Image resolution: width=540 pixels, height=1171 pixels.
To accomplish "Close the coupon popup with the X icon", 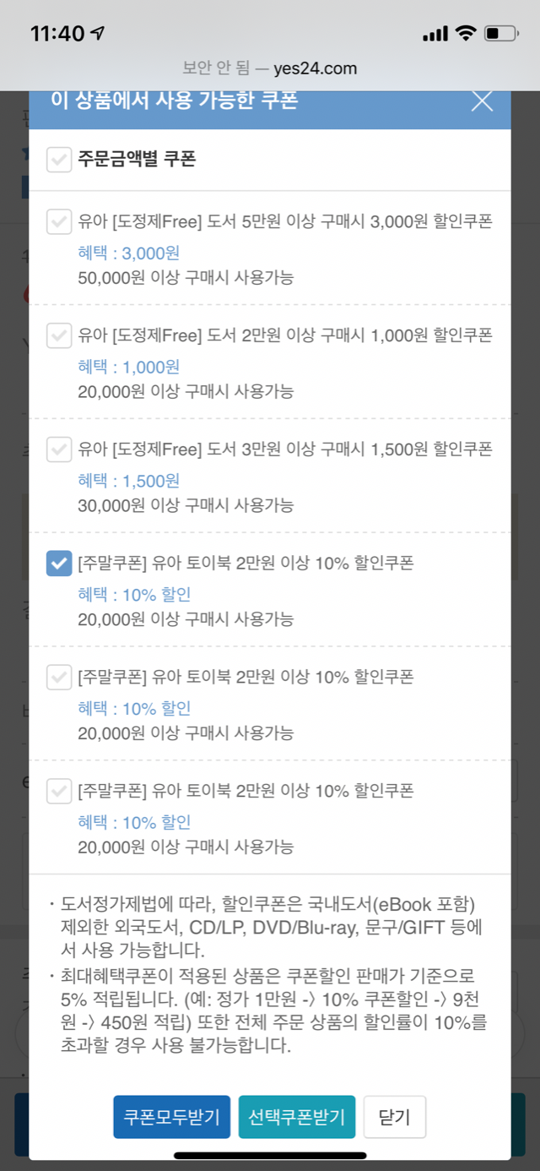I will click(x=482, y=101).
